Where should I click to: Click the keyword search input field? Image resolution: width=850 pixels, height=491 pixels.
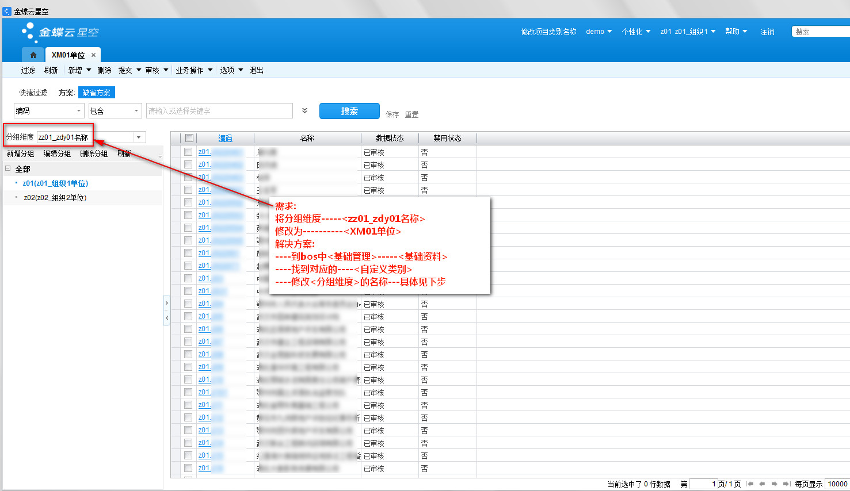tap(219, 111)
